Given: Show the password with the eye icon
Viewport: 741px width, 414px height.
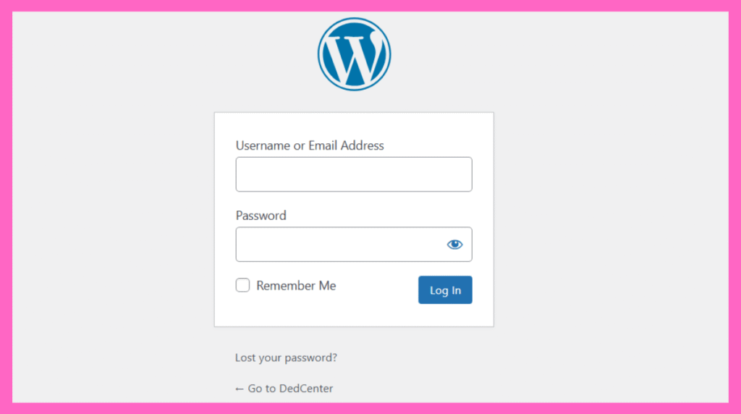Looking at the screenshot, I should 454,245.
